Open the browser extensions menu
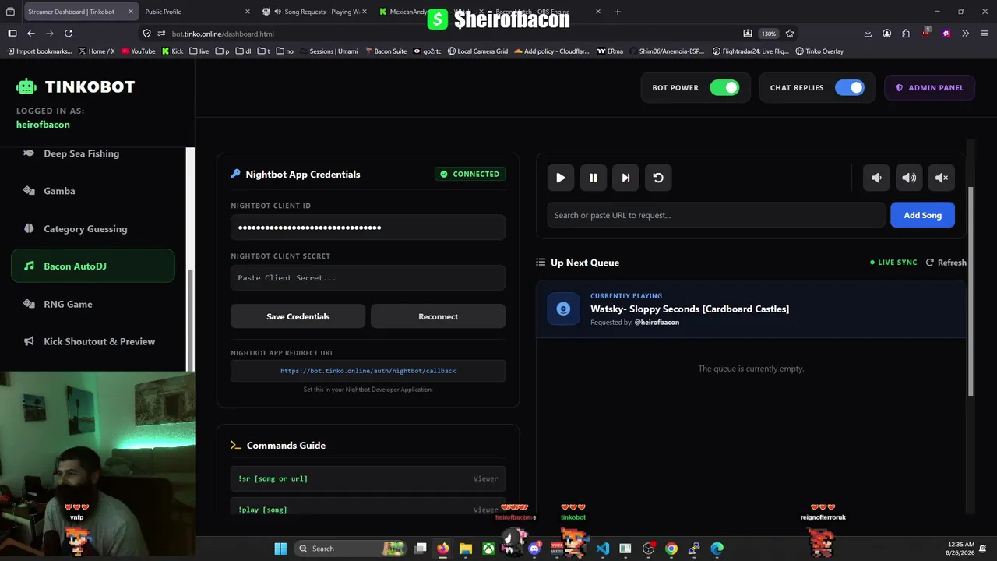The height and width of the screenshot is (561, 997). click(x=906, y=34)
